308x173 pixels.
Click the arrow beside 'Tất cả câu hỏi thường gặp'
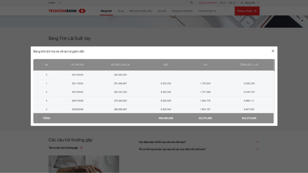(81, 147)
